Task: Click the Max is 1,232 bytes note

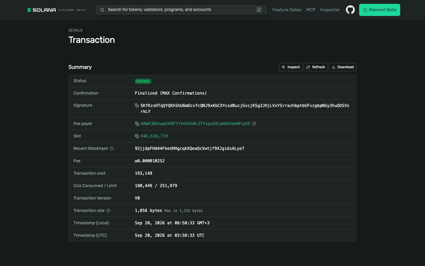Action: click(184, 211)
